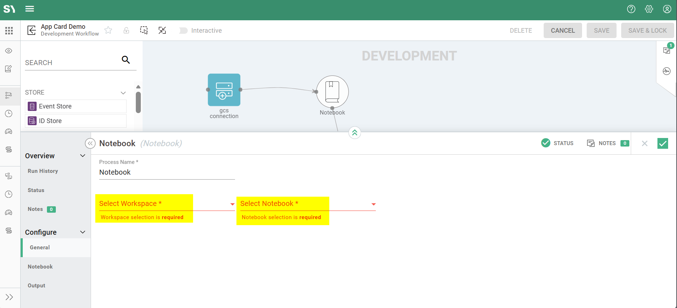Collapse the STORE section

pyautogui.click(x=123, y=93)
